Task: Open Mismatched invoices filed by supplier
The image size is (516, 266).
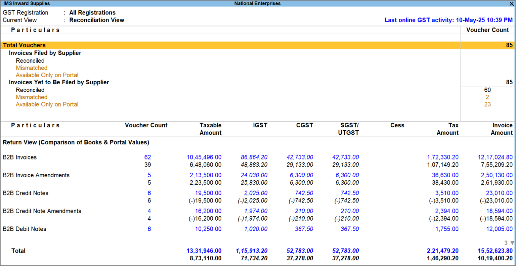Action: tap(32, 68)
